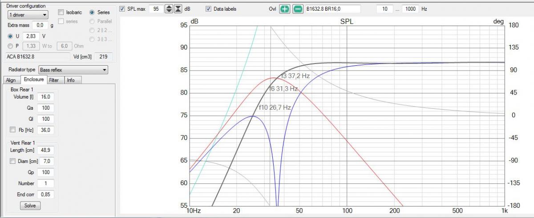534x218 pixels.
Task: Toggle the SPL max checkbox
Action: [x=122, y=9]
